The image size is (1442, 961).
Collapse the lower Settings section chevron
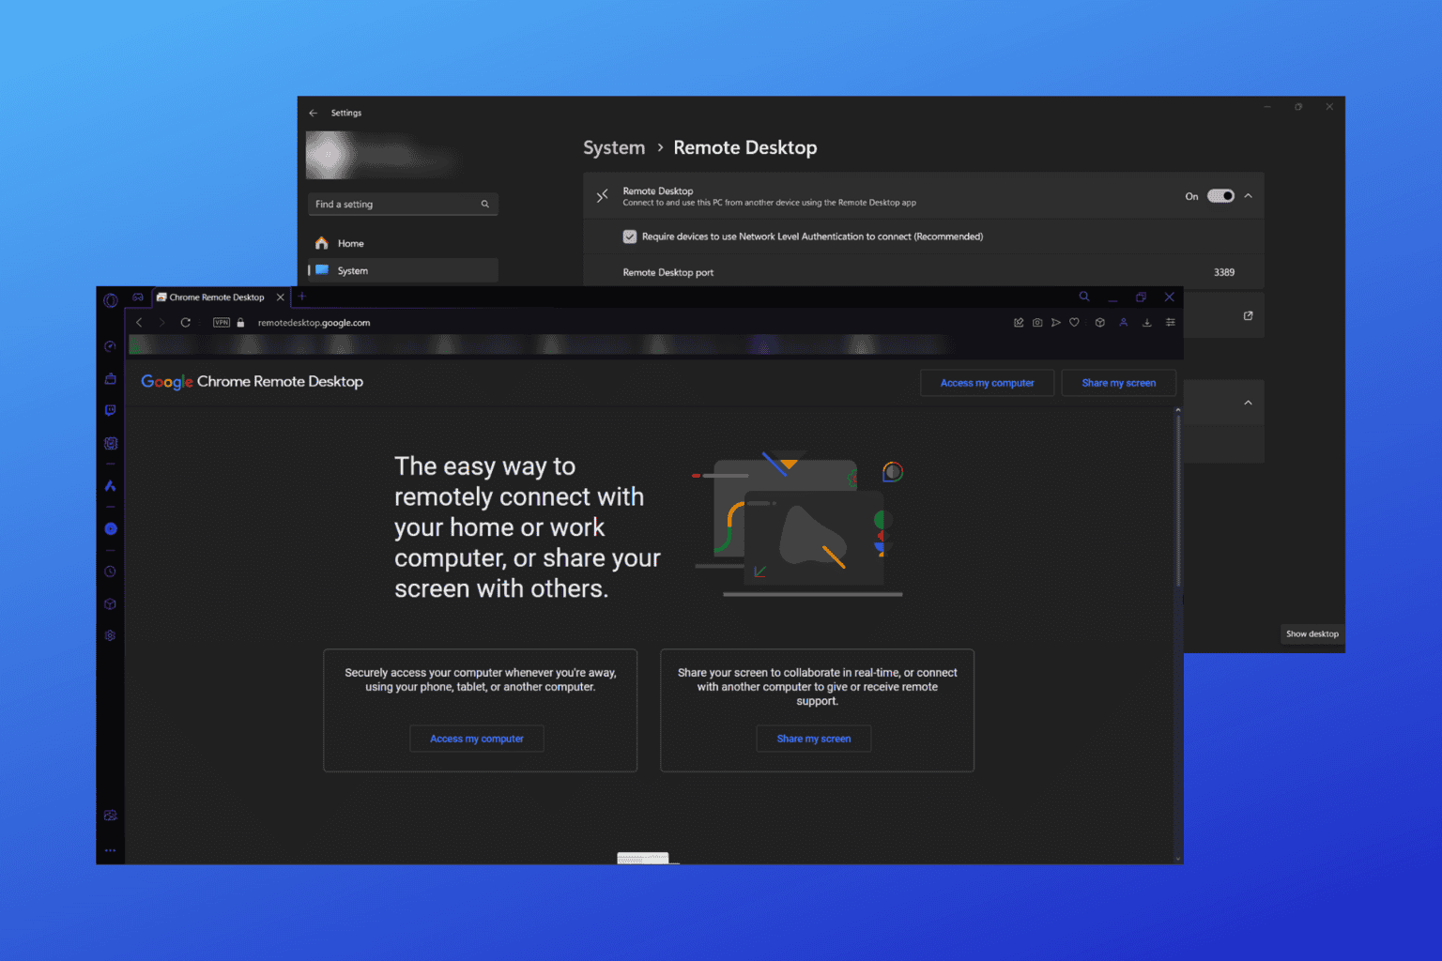[1248, 403]
